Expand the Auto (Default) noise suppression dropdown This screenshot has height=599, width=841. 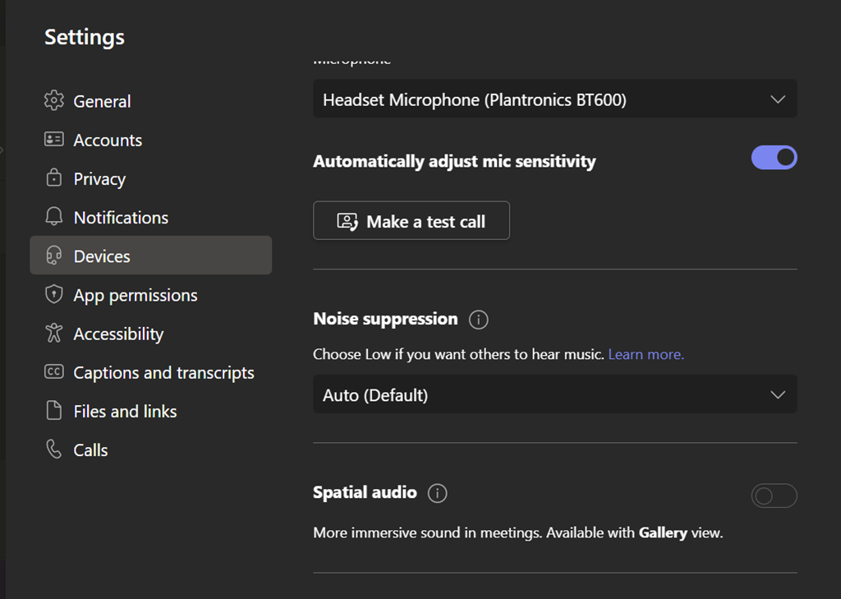pyautogui.click(x=554, y=395)
